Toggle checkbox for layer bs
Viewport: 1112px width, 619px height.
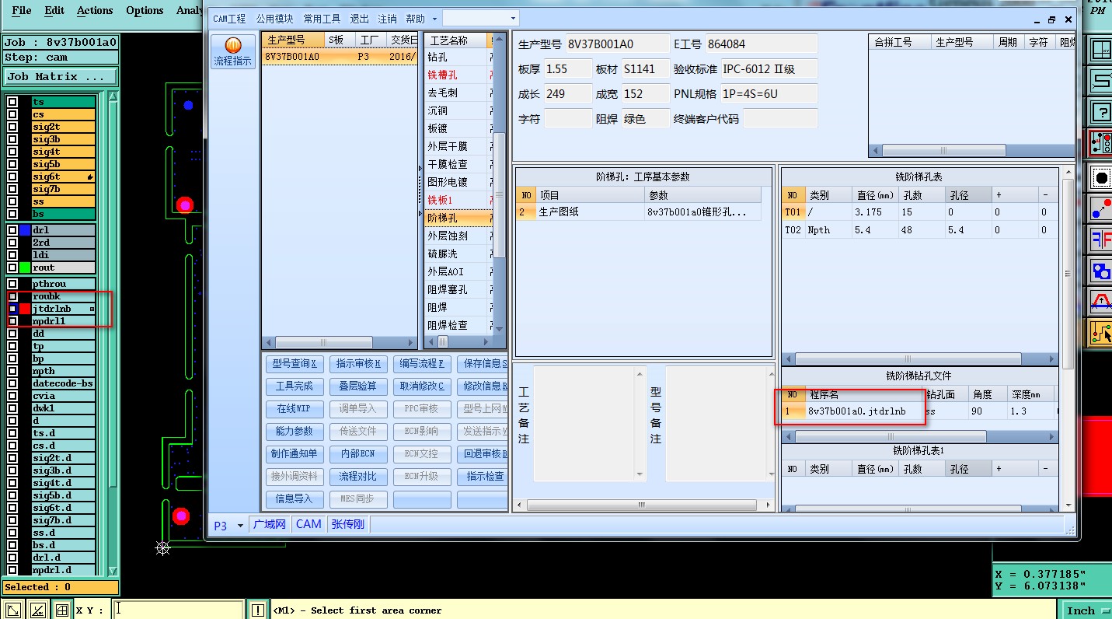pyautogui.click(x=12, y=214)
